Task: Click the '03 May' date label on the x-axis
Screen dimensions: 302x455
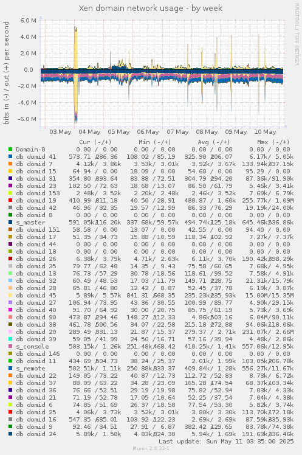Action: [60, 132]
